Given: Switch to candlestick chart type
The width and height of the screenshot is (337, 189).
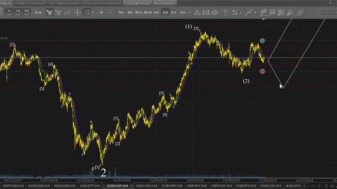Looking at the screenshot, I should 49,13.
